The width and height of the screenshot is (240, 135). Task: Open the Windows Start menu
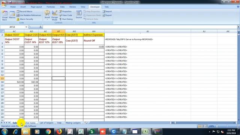[4, 132]
